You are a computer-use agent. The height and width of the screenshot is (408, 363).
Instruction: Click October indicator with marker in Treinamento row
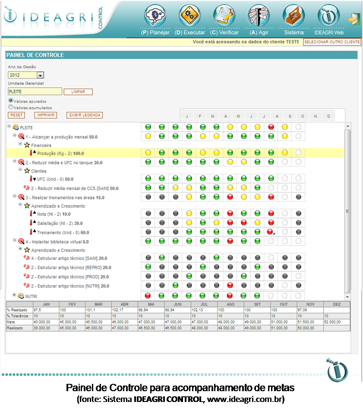pyautogui.click(x=271, y=232)
